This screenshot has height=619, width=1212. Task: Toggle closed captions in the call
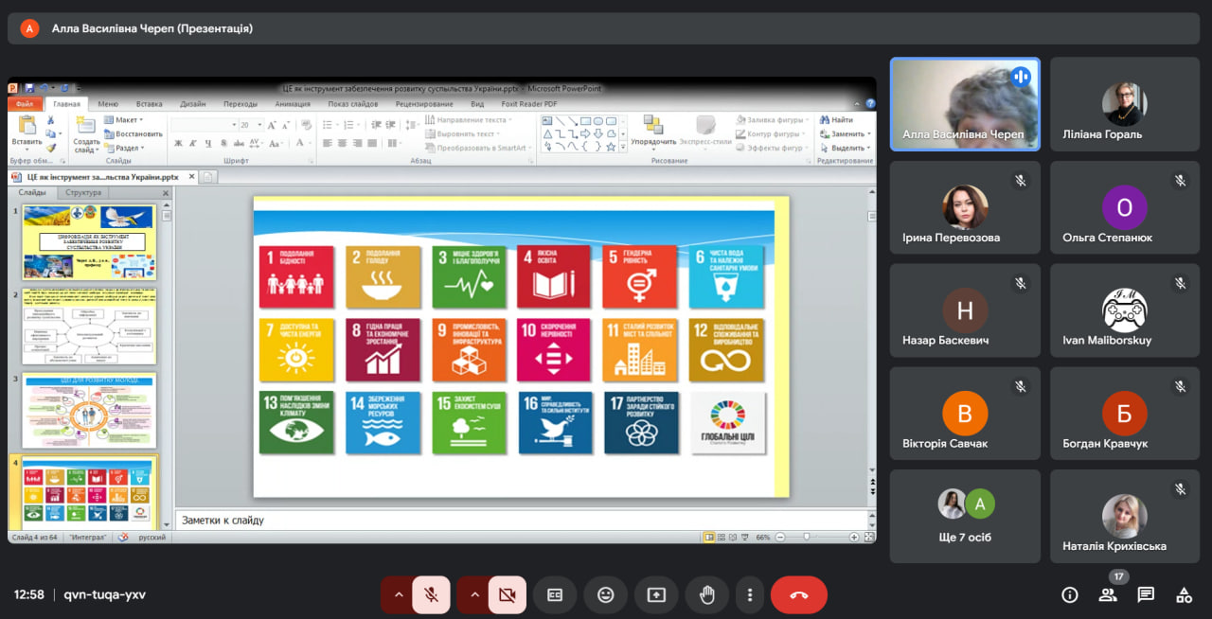point(555,595)
